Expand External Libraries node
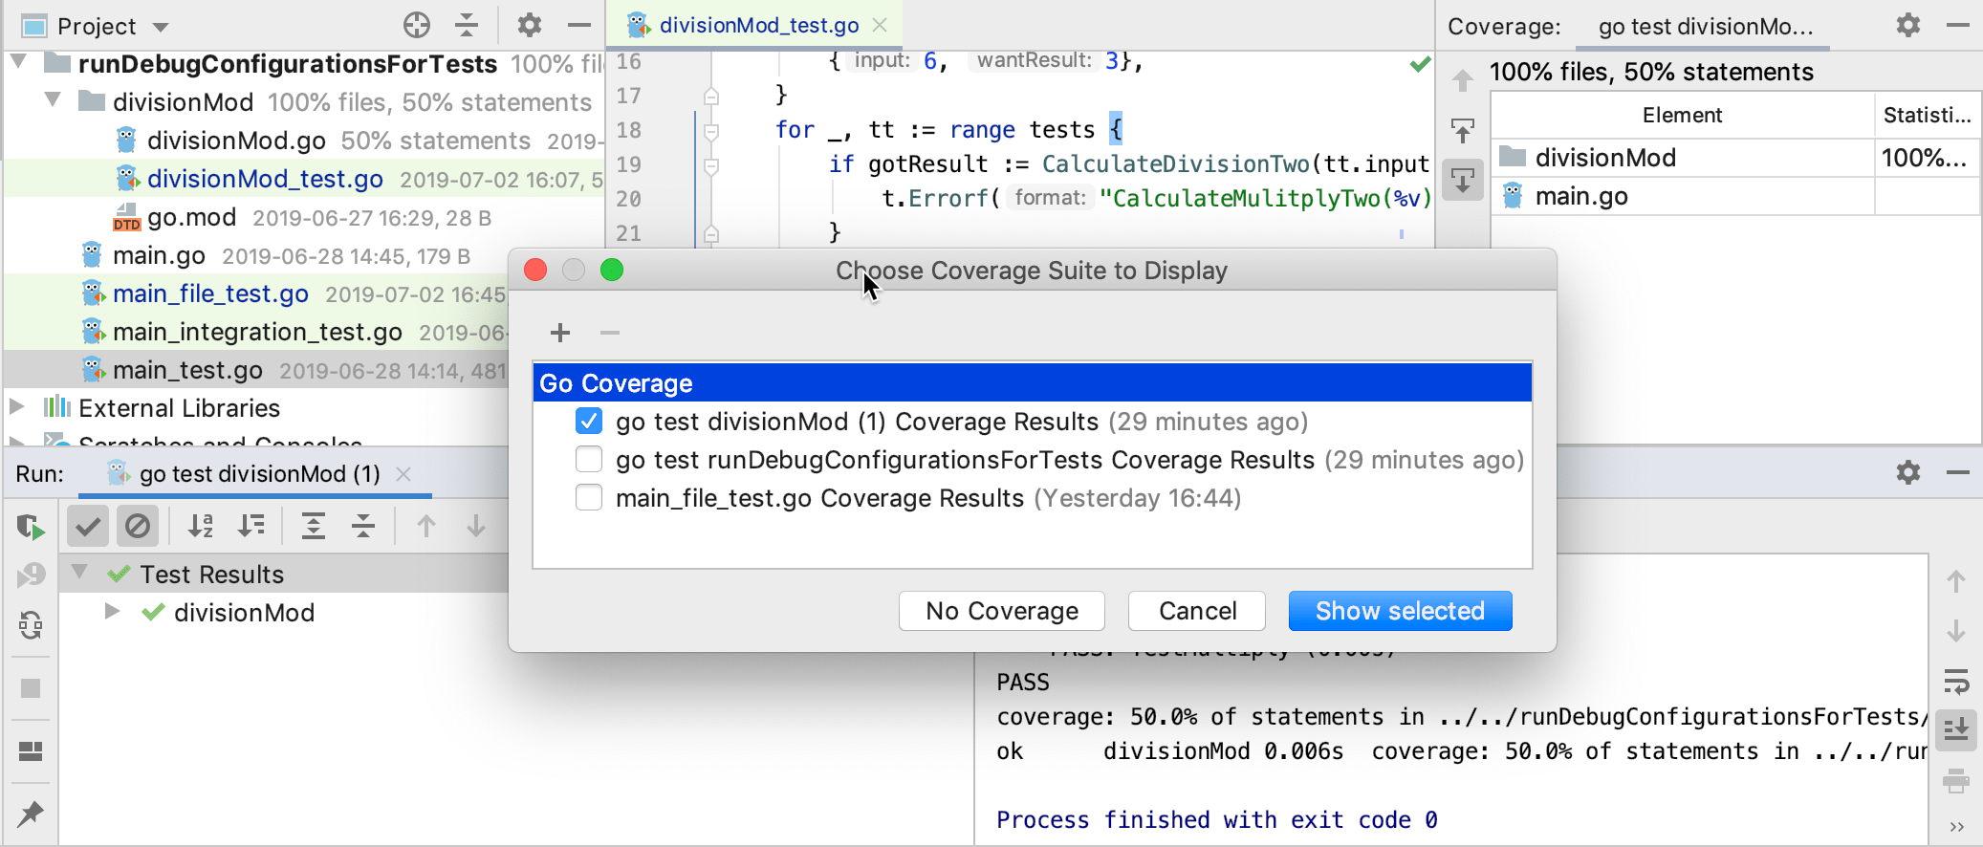This screenshot has height=847, width=1983. pyautogui.click(x=16, y=407)
